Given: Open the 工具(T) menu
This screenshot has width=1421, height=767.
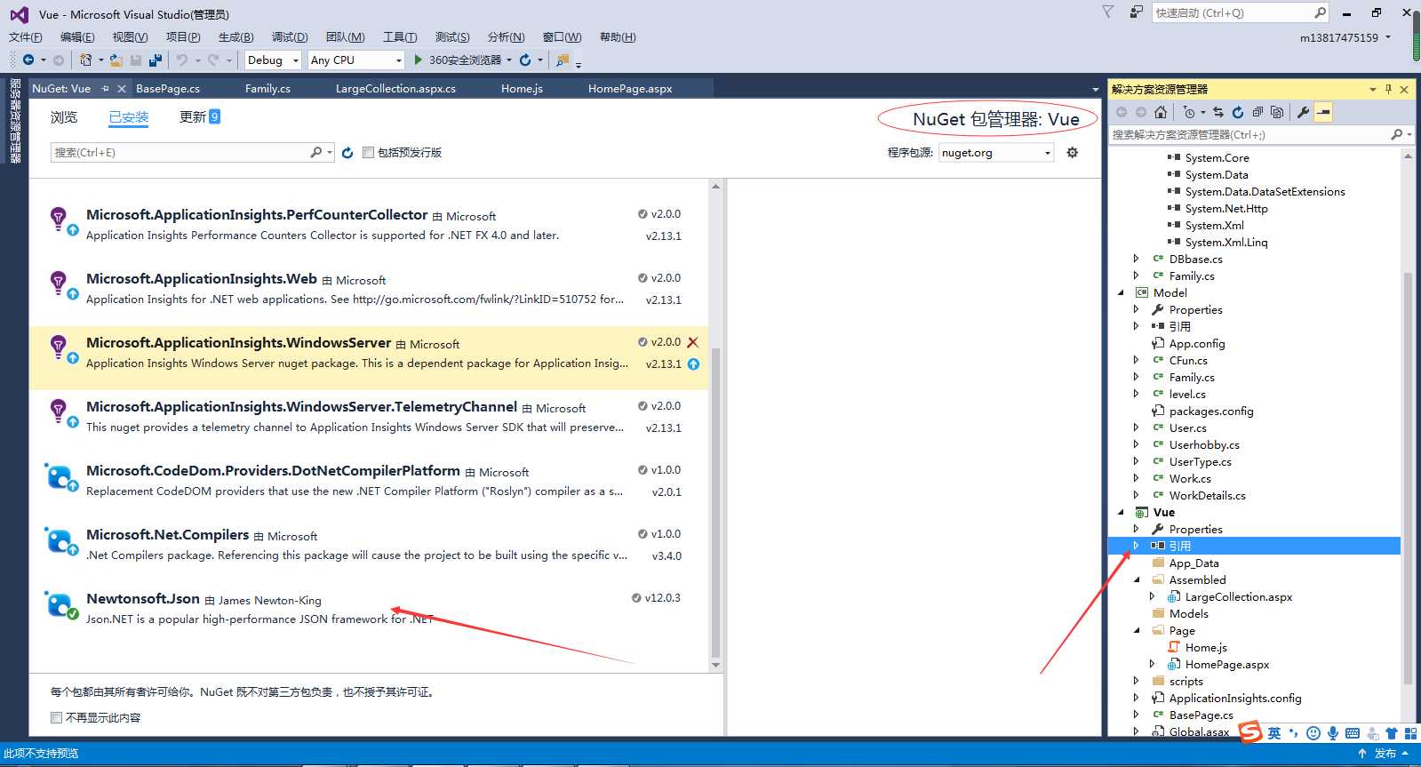Looking at the screenshot, I should click(400, 37).
